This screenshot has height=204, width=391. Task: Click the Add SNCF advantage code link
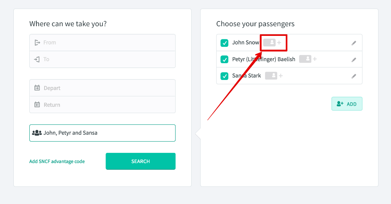coord(57,161)
